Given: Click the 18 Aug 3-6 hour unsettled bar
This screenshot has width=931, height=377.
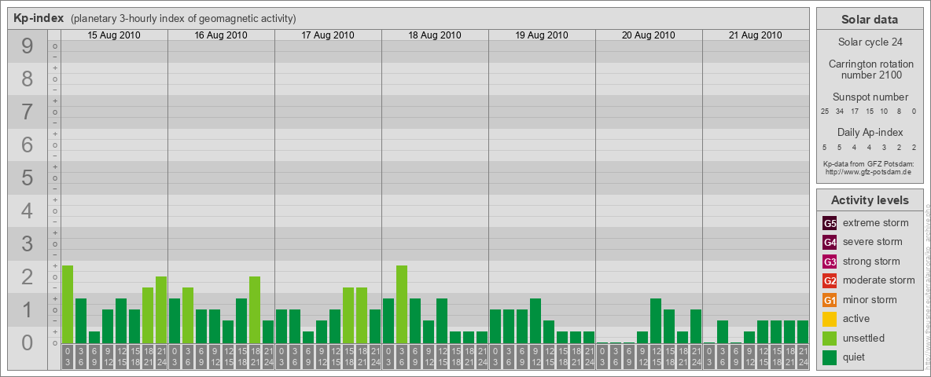Looking at the screenshot, I should tap(401, 305).
